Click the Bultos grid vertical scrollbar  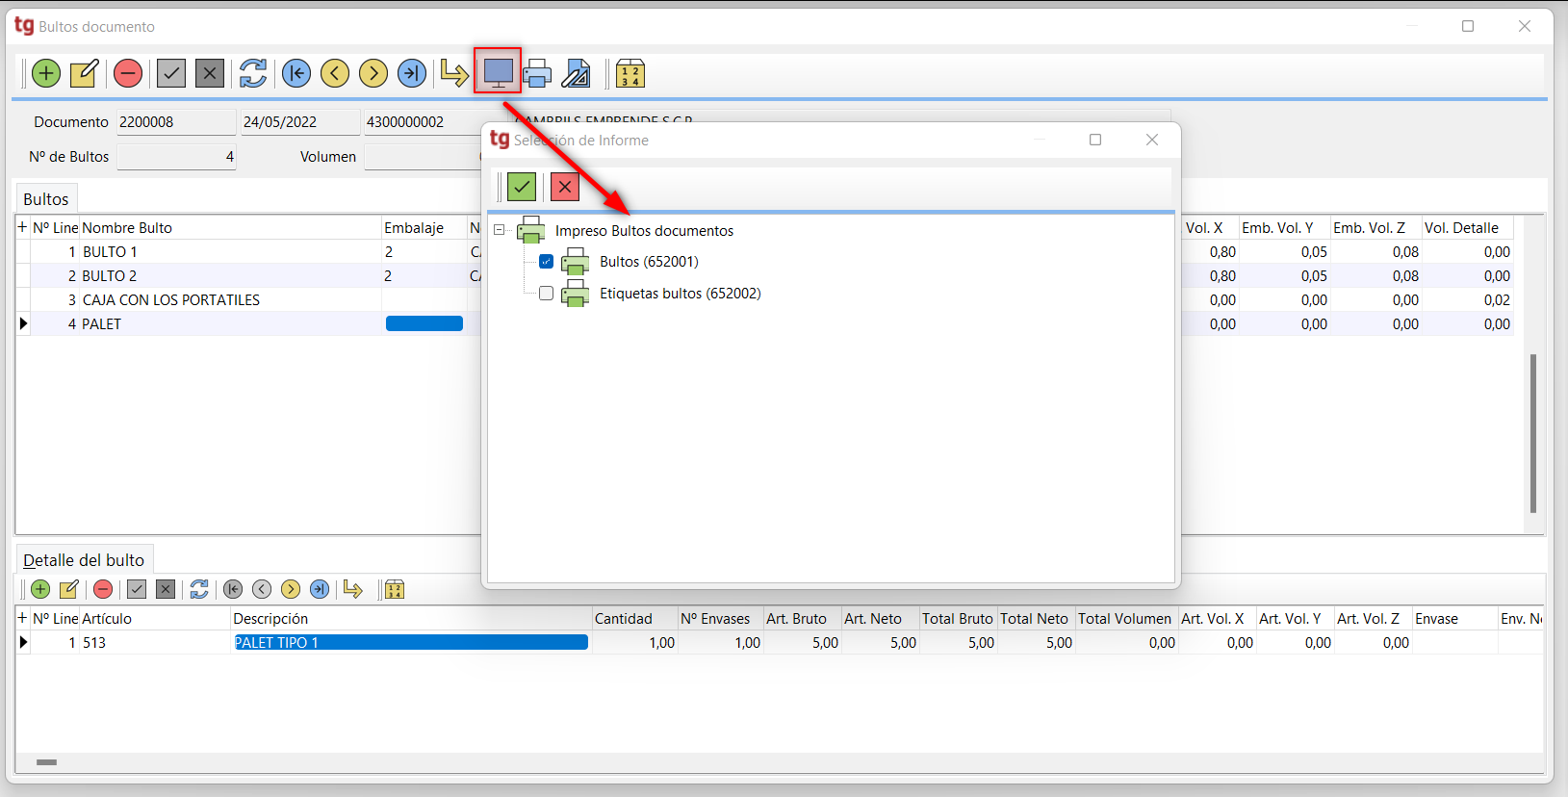[1533, 433]
